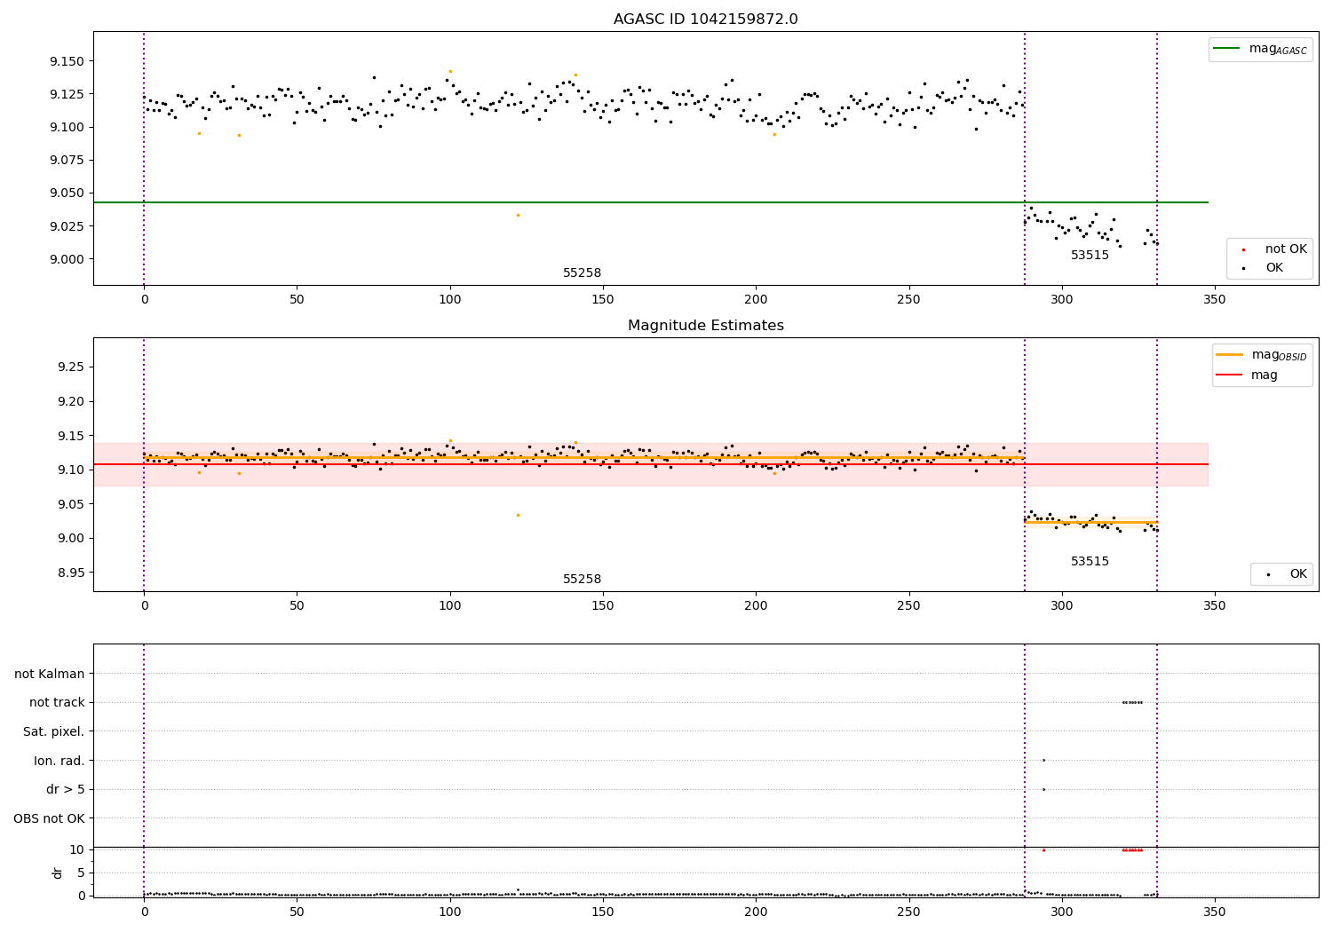
Task: Click the 'Ion. rad.' flagged point
Action: pyautogui.click(x=1043, y=760)
